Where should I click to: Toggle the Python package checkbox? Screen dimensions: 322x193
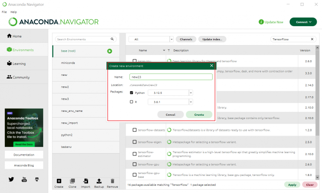pos(132,93)
